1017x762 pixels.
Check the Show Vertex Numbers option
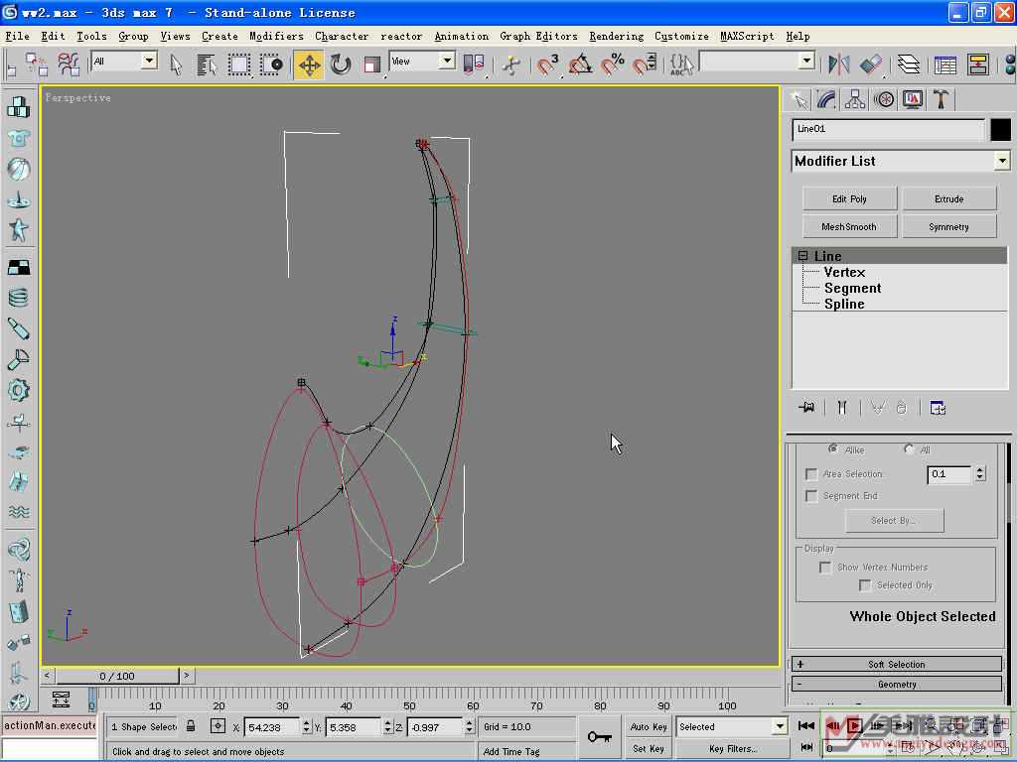tap(824, 568)
